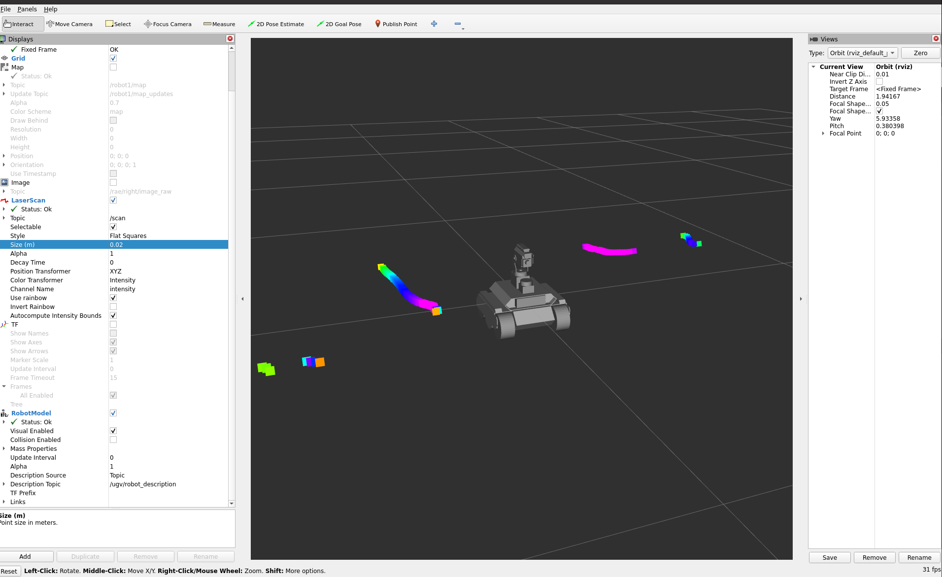Image resolution: width=942 pixels, height=577 pixels.
Task: Select the Map display icon
Action: tap(4, 67)
